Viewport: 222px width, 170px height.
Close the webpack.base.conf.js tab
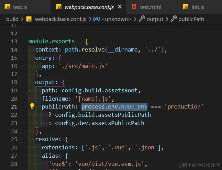pyautogui.click(x=120, y=7)
